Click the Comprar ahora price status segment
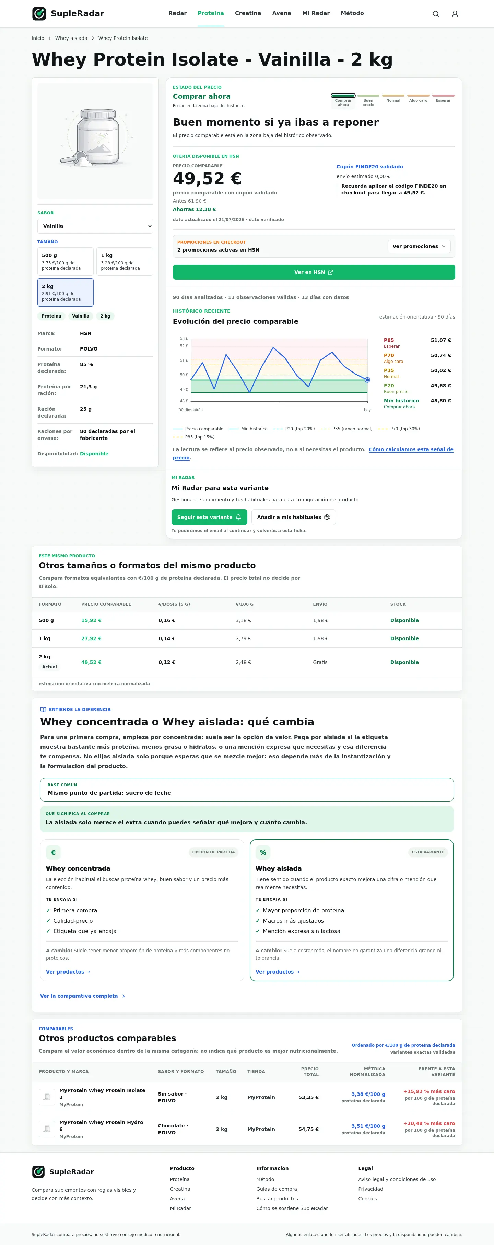This screenshot has width=494, height=1245. click(x=343, y=100)
